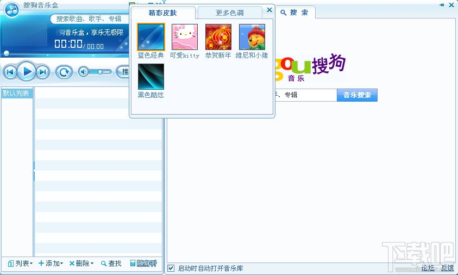Open the 添加 dropdown menu
The image size is (458, 275).
(51, 264)
